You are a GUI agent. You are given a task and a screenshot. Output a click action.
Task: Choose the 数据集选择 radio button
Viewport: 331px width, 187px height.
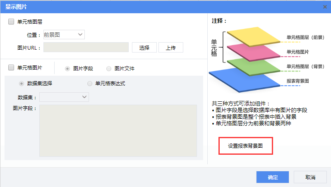[22, 84]
